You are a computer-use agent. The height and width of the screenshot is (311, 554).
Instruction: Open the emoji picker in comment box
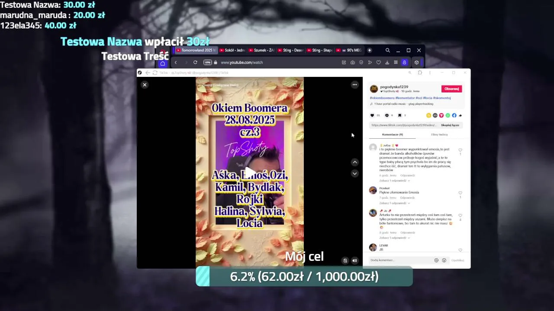click(x=444, y=260)
